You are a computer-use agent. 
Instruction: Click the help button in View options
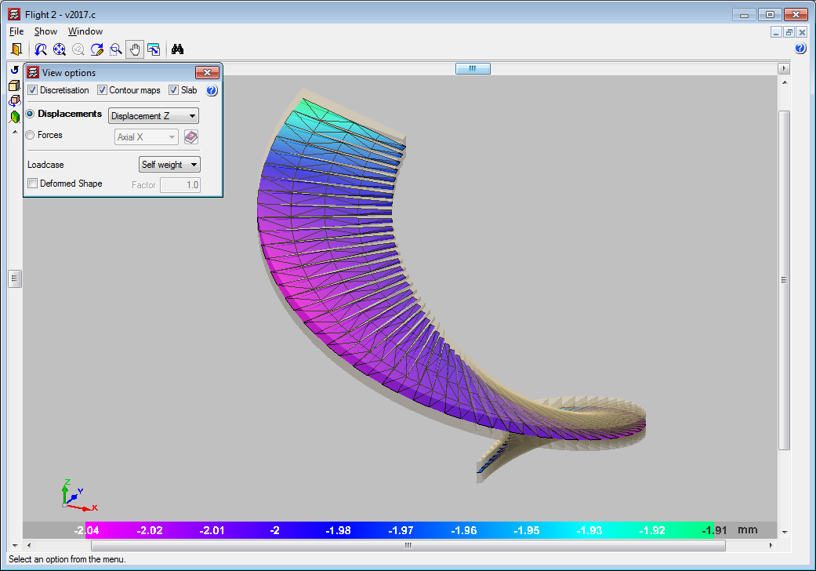[x=211, y=91]
